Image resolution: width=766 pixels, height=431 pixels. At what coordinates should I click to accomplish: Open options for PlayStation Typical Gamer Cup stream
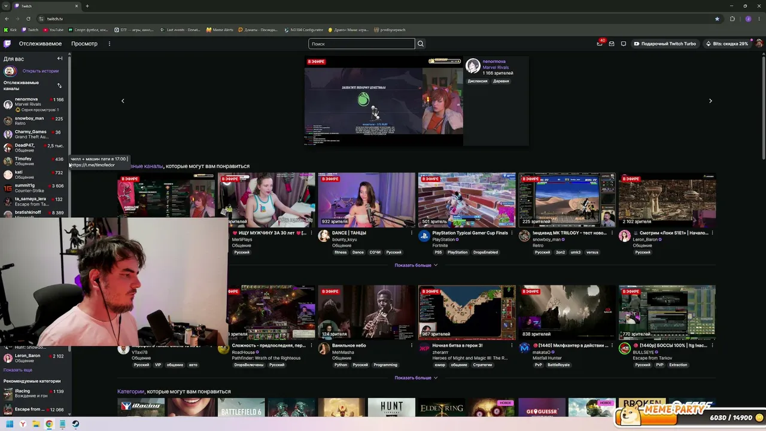(512, 233)
